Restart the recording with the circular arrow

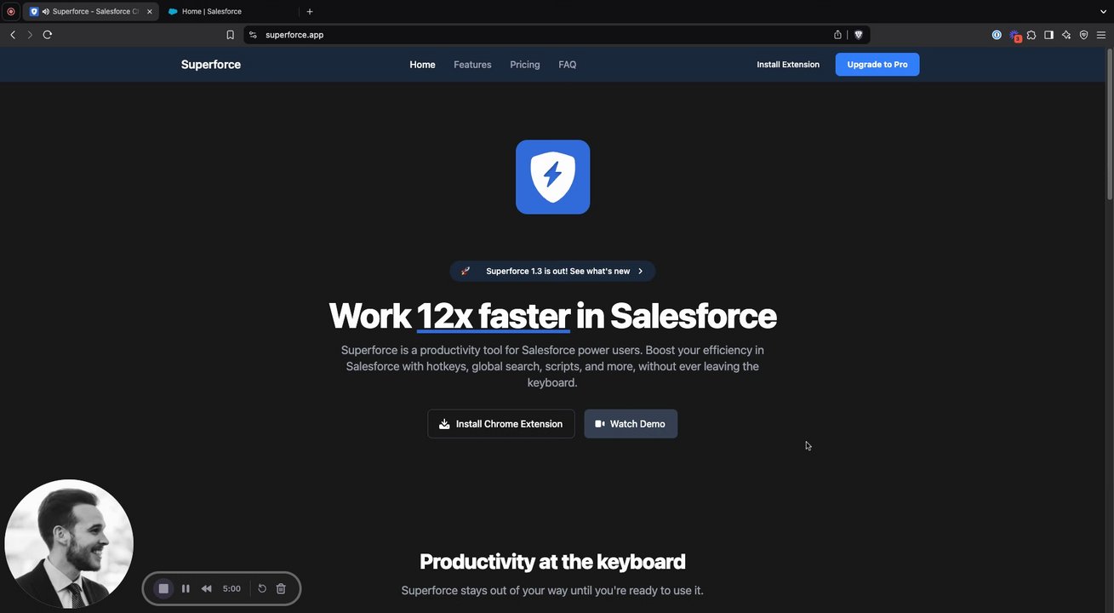click(x=262, y=588)
